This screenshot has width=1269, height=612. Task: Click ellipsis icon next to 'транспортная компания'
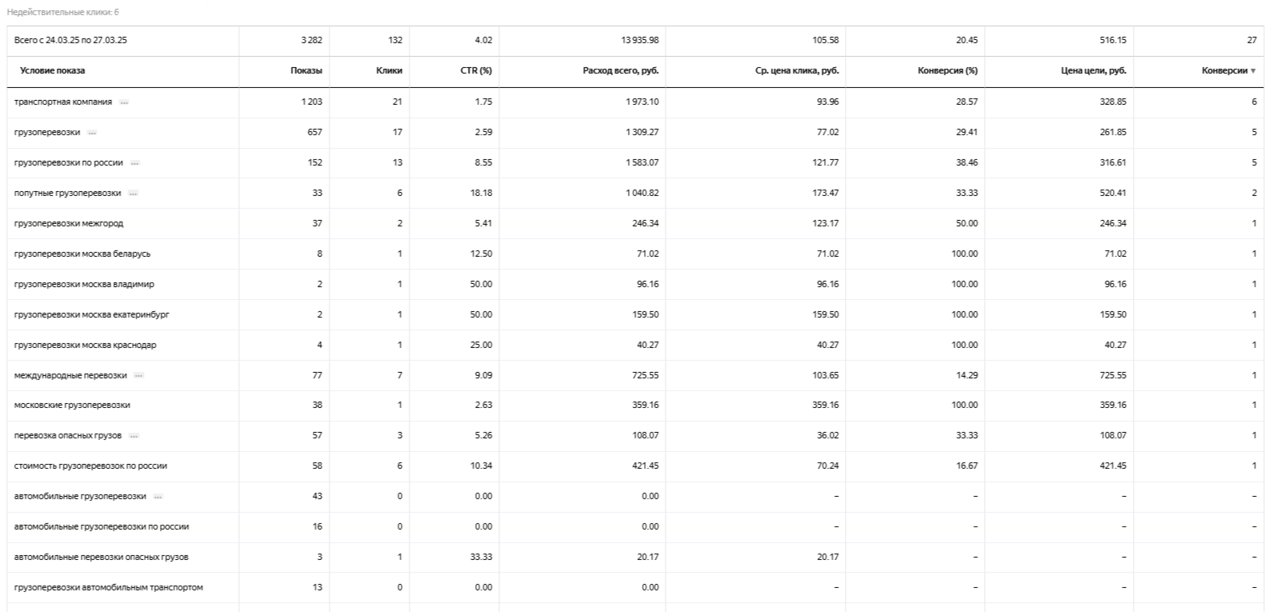pyautogui.click(x=124, y=102)
